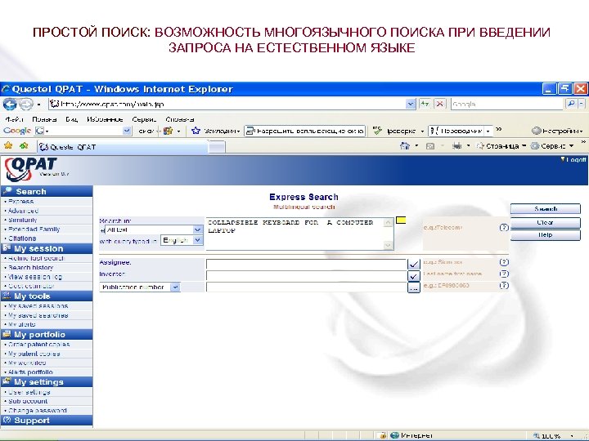Open the Citations sidebar link
Image resolution: width=589 pixels, height=441 pixels.
coord(22,238)
